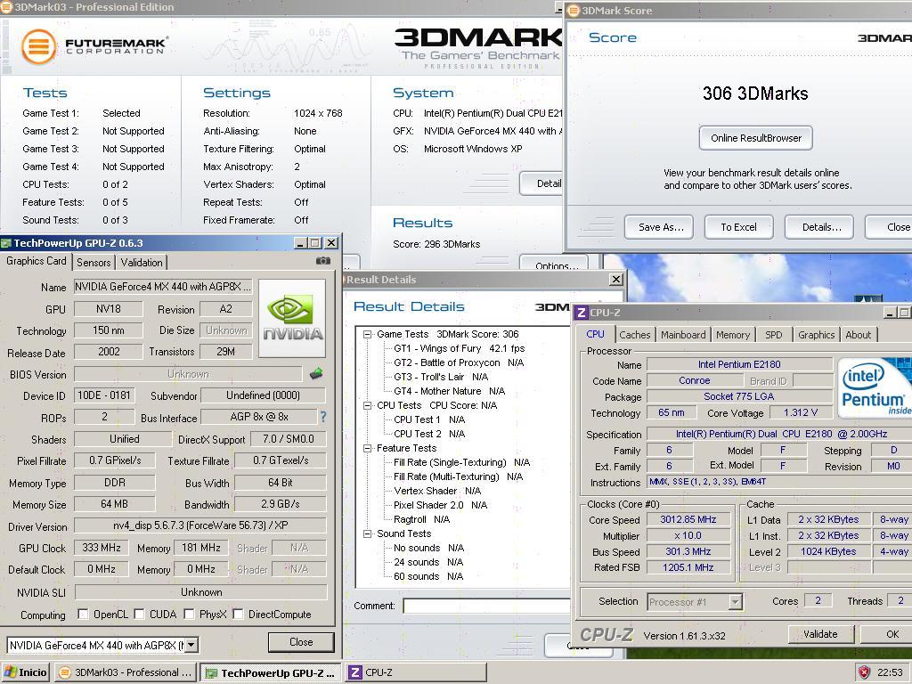Click the CPU-Z title bar Z icon
Viewport: 912px width, 684px height.
(x=581, y=313)
